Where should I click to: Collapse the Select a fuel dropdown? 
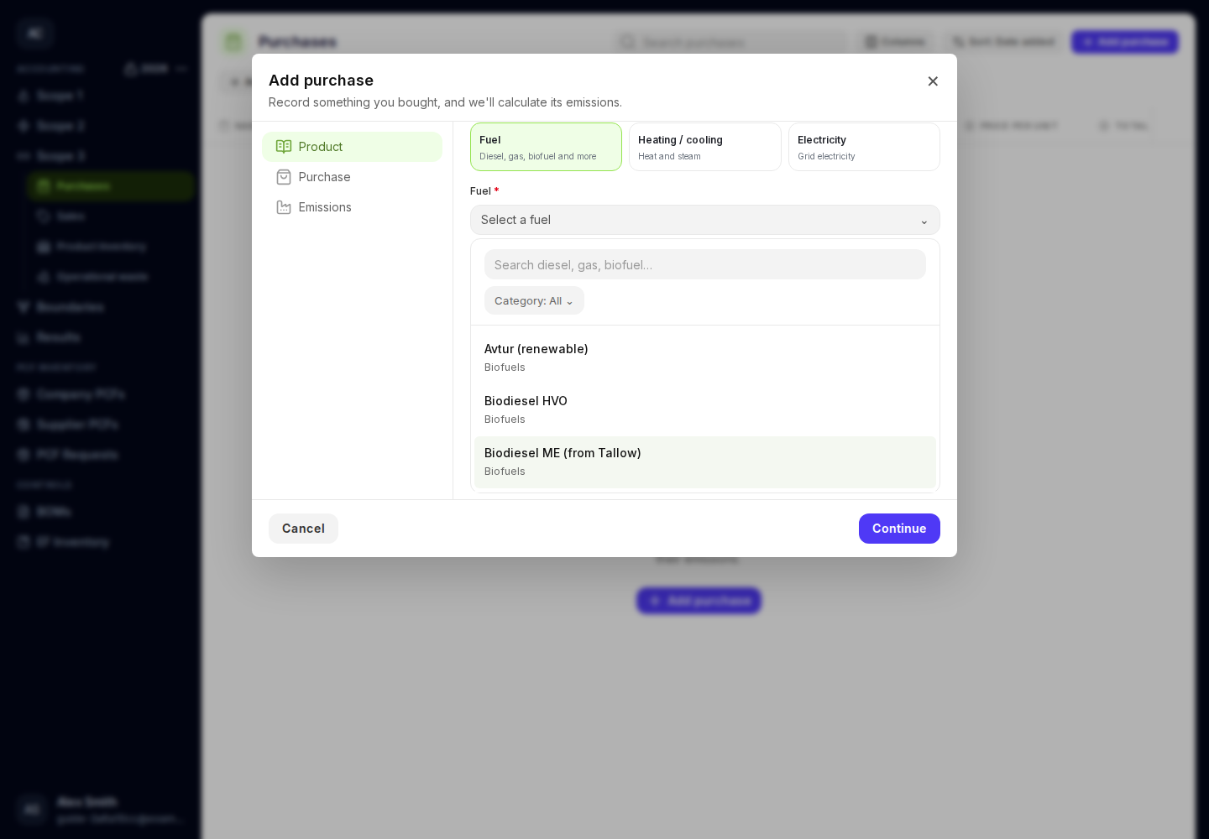(x=705, y=220)
